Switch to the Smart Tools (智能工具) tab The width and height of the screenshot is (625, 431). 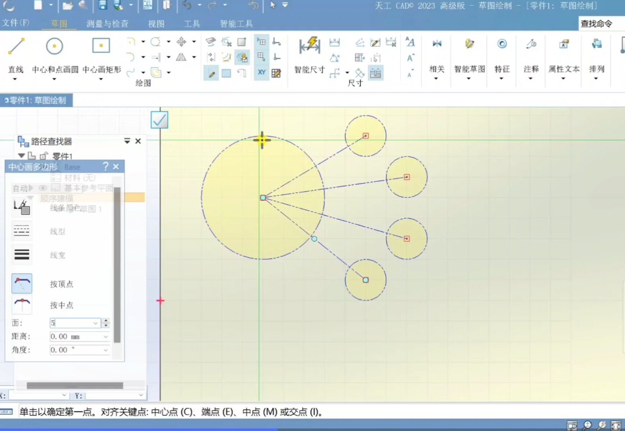pos(236,24)
